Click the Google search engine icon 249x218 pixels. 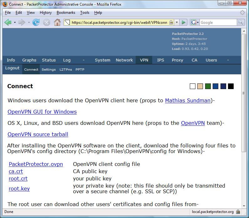(x=193, y=22)
